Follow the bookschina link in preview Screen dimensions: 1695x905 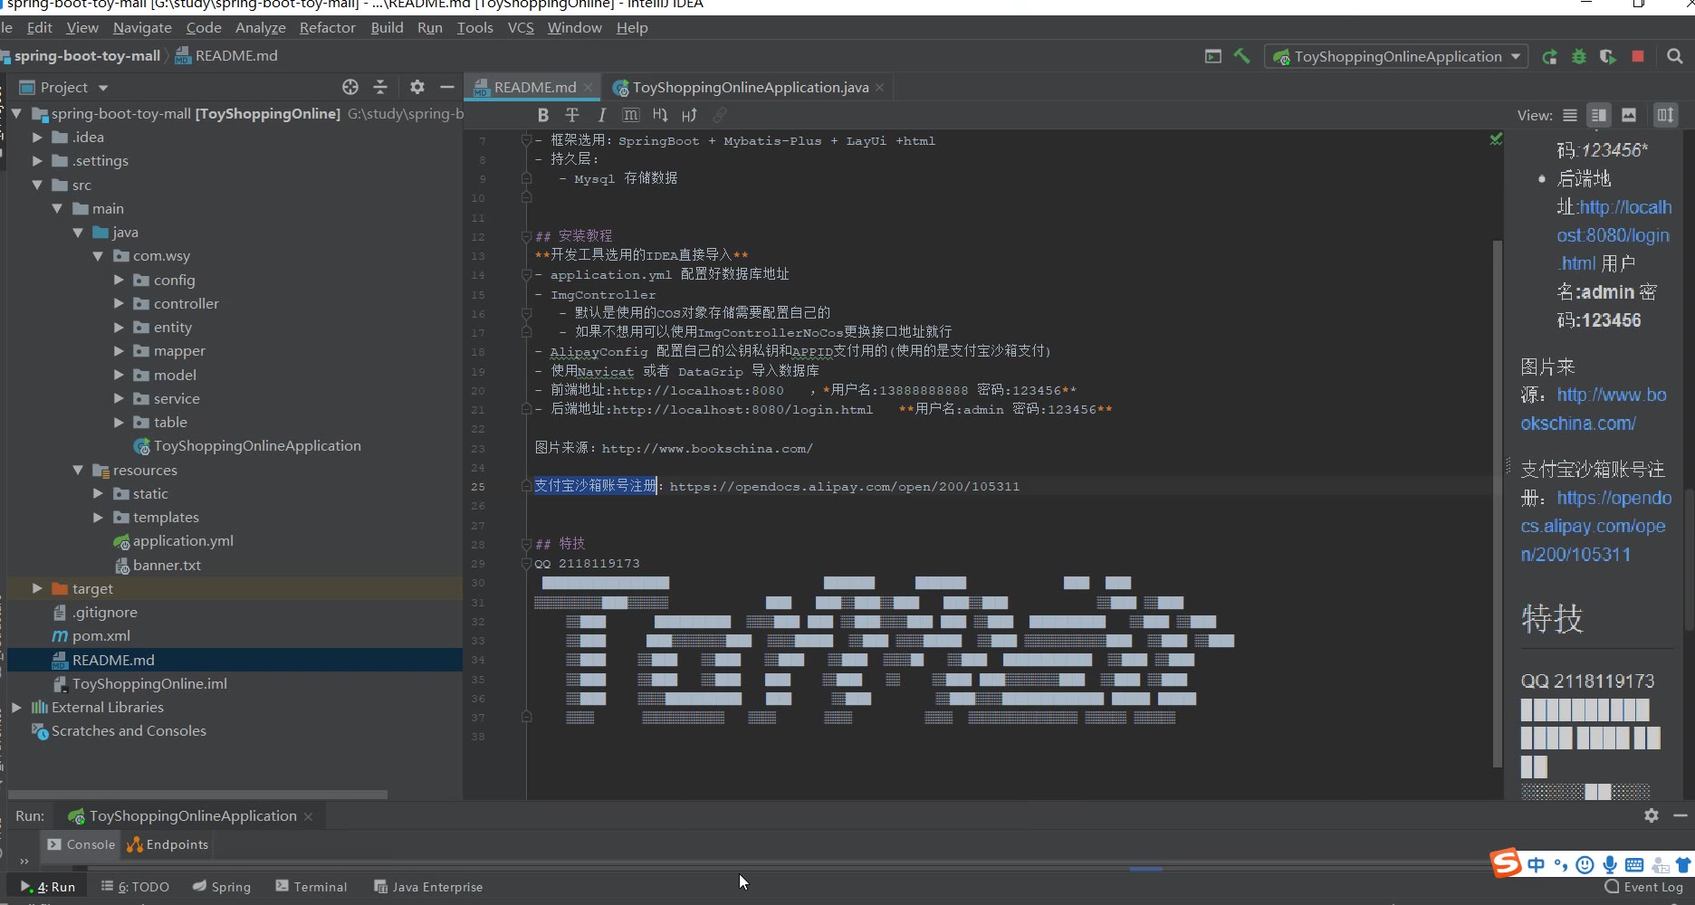[x=1594, y=409]
